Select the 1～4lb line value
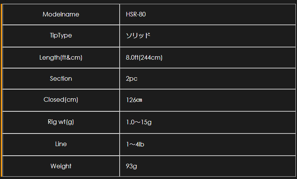 (135, 144)
